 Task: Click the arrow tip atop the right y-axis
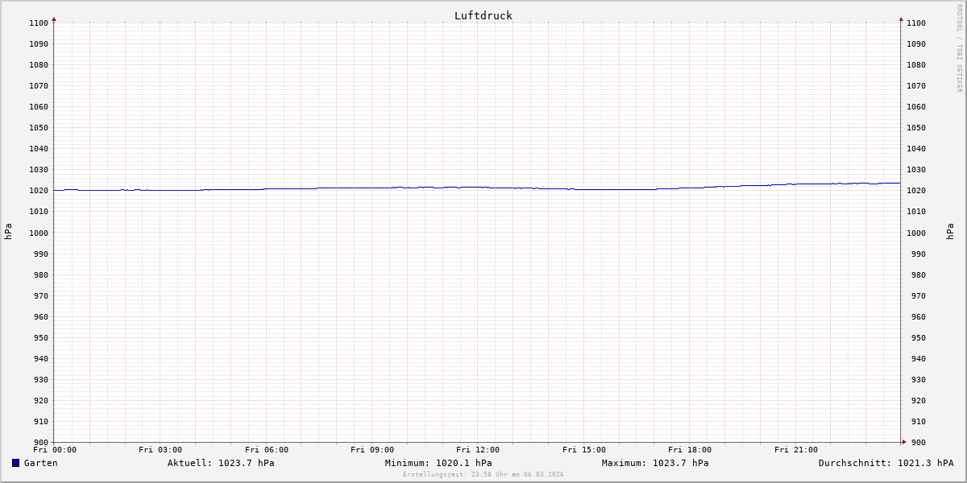pos(901,19)
